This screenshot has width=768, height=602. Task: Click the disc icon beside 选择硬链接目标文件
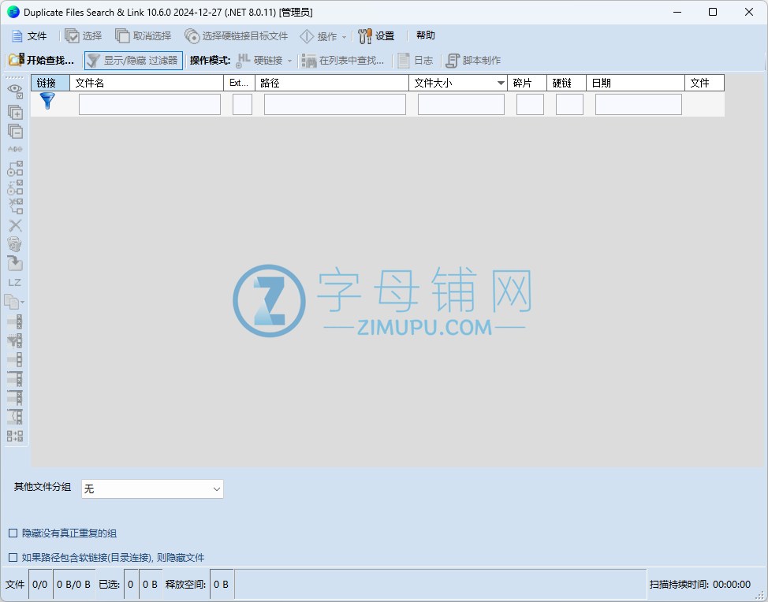point(192,35)
